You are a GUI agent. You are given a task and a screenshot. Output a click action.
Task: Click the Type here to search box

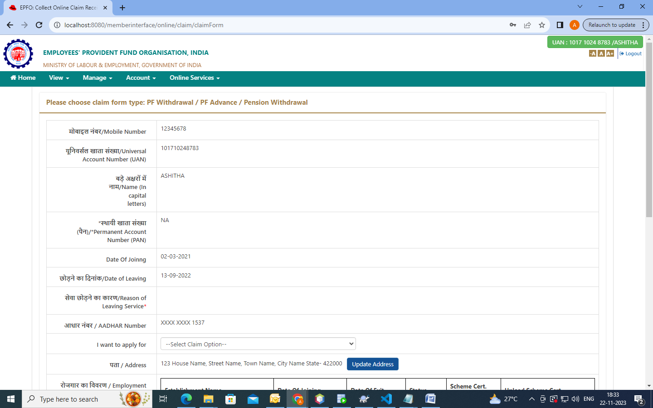pyautogui.click(x=87, y=399)
